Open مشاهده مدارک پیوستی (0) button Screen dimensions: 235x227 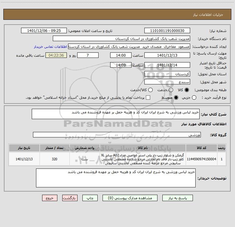tap(130, 198)
